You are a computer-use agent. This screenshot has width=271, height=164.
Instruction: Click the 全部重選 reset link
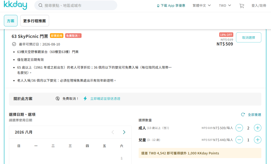[x=255, y=115]
